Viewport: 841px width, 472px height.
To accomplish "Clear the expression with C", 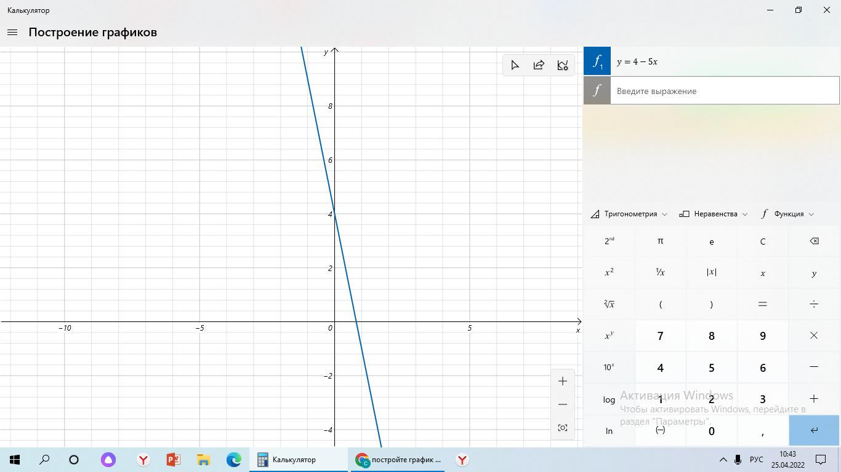I will click(762, 241).
